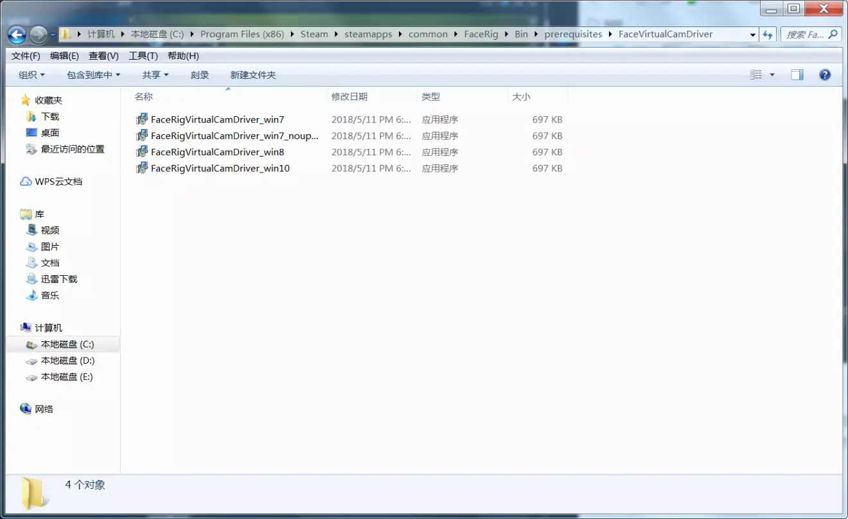Select the FaceRigVirtualCamDriver_win7_noup file icon
This screenshot has height=519, width=848.
tap(142, 135)
